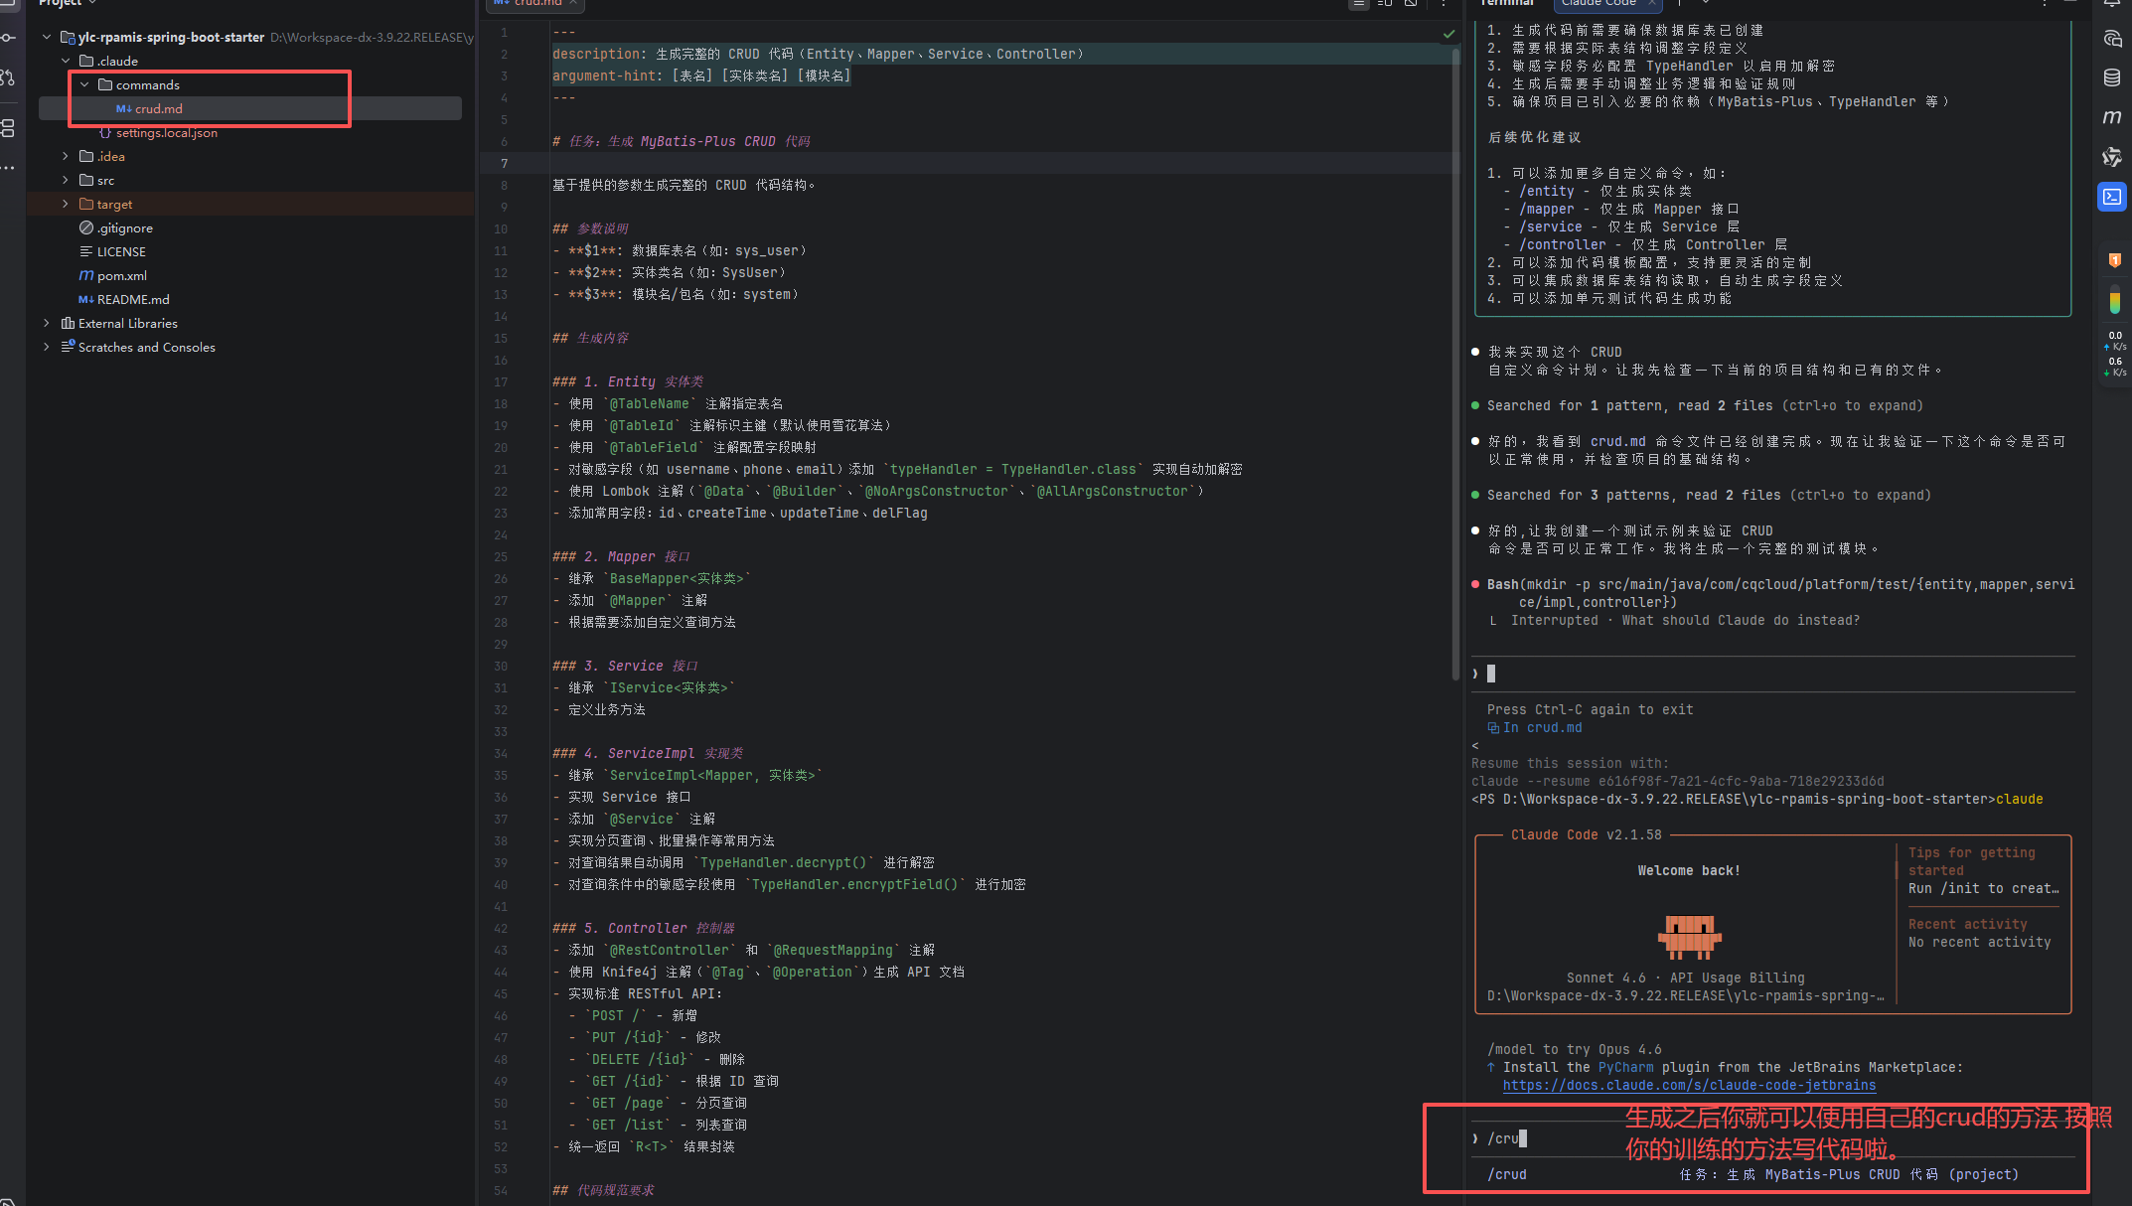Viewport: 2132px width, 1206px height.
Task: Expand External Libraries node
Action: [46, 323]
